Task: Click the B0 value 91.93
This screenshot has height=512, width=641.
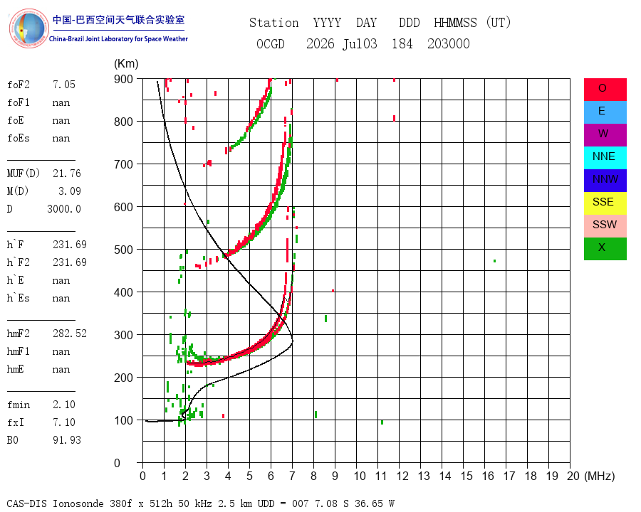Action: [67, 440]
